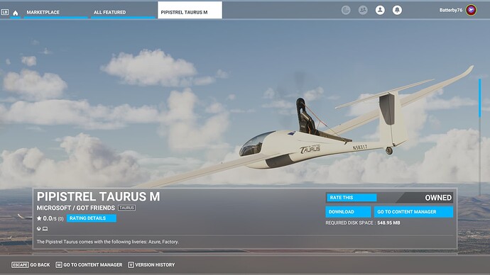
Task: Click the LB bumper navigation icon
Action: coord(5,12)
